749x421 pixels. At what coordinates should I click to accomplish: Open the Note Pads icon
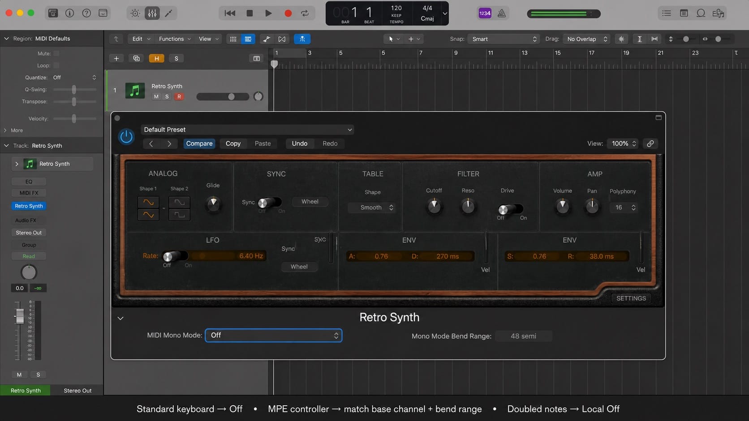click(x=684, y=13)
